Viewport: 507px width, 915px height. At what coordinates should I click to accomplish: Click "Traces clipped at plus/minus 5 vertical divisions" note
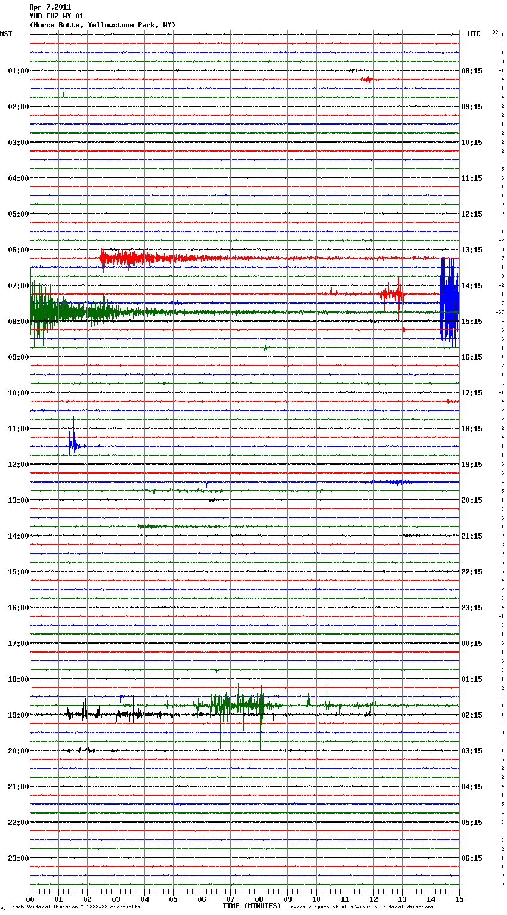[x=360, y=907]
